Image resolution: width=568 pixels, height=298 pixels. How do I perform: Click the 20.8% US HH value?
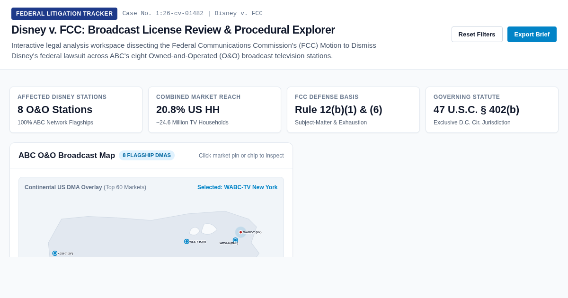tap(188, 110)
